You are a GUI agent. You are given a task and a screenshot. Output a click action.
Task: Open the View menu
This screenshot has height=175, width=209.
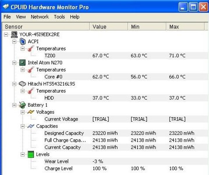[21, 17]
